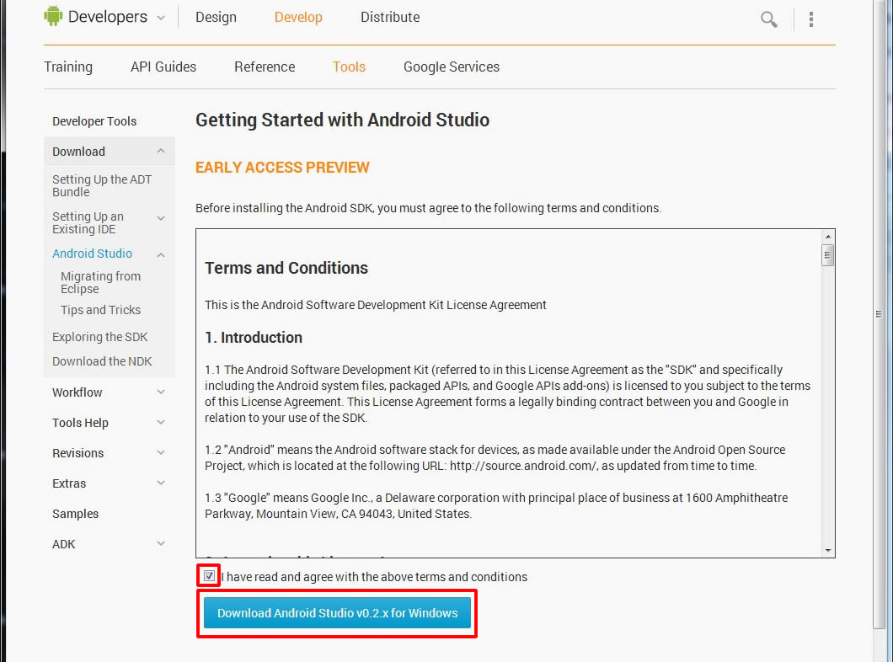Click the 'EARLY ACCESS PREVIEW' heading

(282, 168)
